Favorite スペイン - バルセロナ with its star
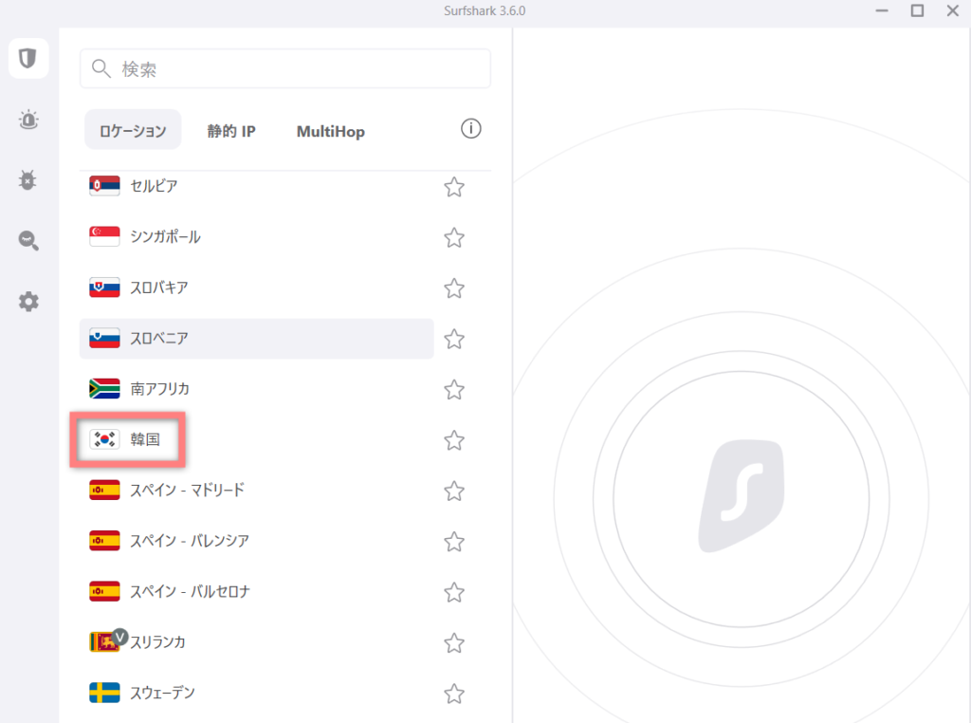The width and height of the screenshot is (971, 723). pos(454,593)
